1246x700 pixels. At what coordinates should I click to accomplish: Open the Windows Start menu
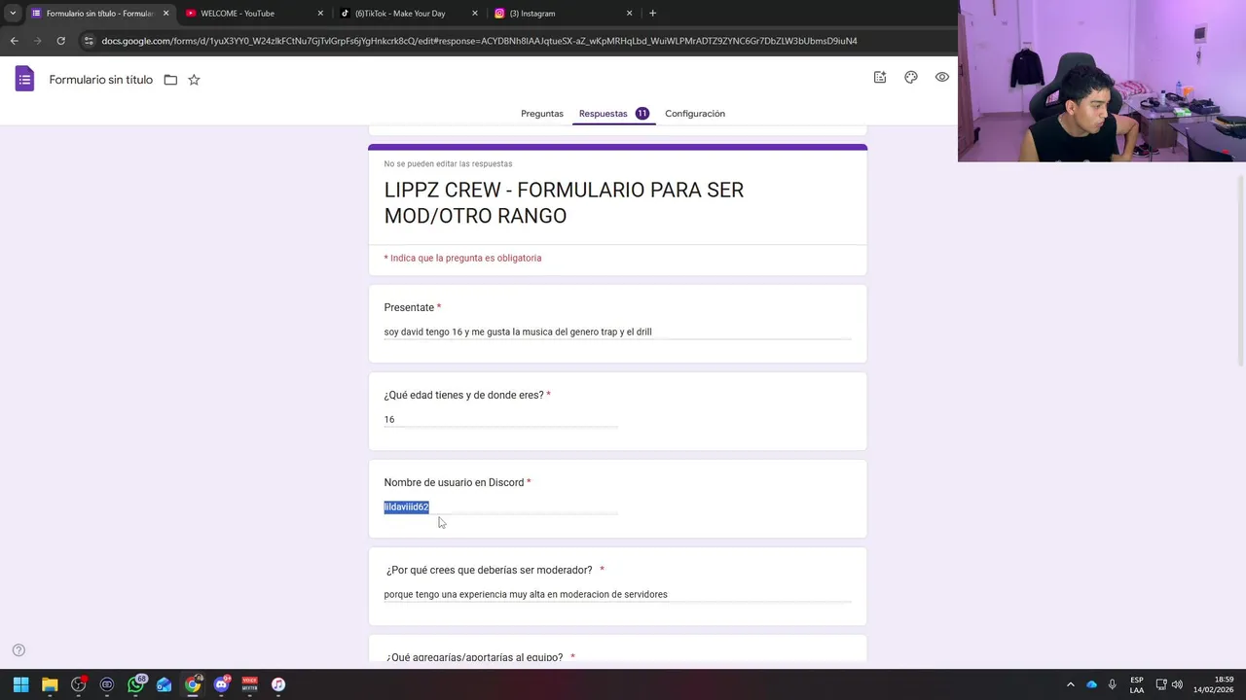(x=20, y=684)
